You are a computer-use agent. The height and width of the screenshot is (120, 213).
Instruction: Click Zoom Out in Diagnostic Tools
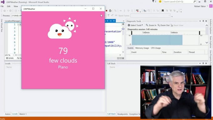[x=164, y=25]
